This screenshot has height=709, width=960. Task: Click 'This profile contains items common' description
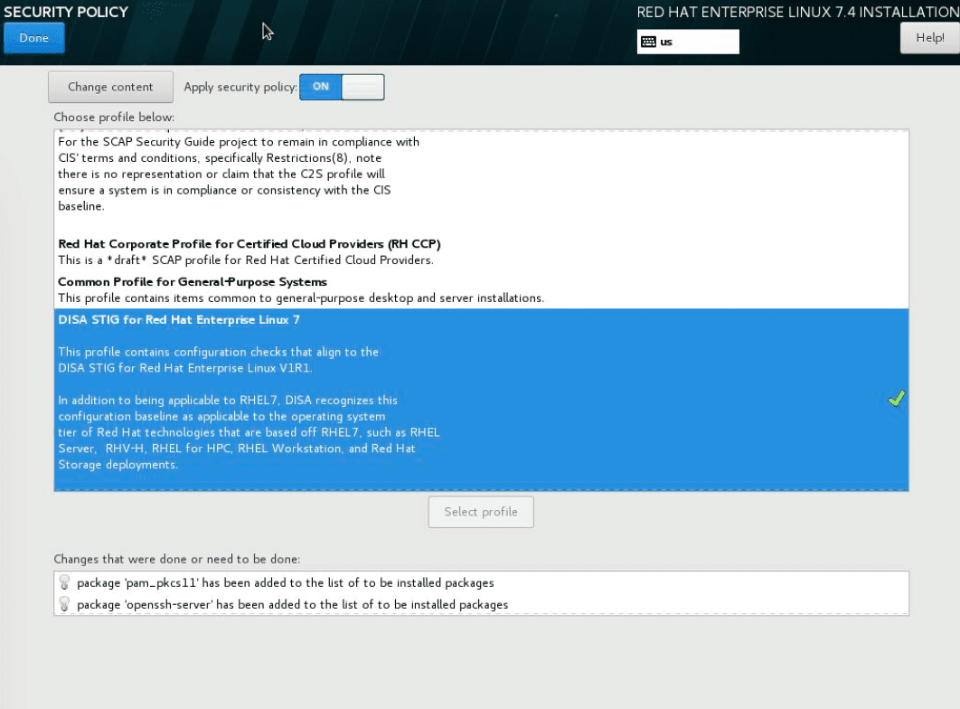point(301,298)
